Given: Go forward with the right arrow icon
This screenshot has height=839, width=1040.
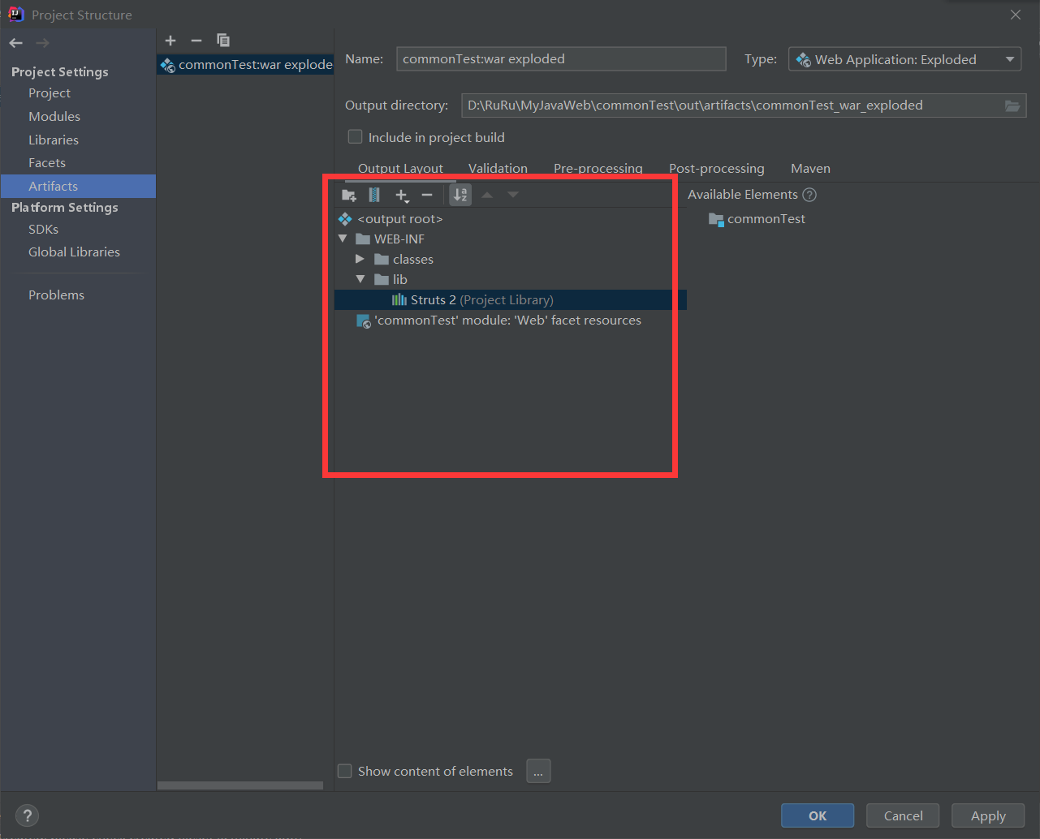Looking at the screenshot, I should coord(42,43).
